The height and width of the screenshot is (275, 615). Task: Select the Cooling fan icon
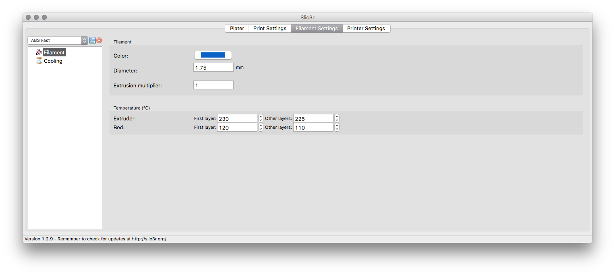coord(39,61)
